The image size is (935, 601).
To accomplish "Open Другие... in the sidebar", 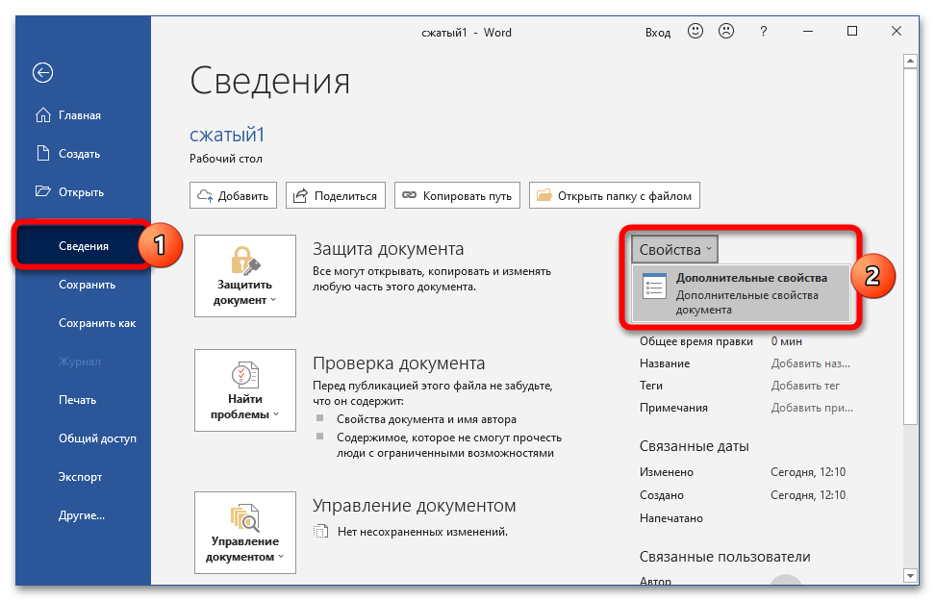I will pos(81,515).
